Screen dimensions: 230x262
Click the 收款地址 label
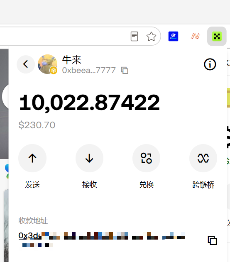[x=33, y=220]
